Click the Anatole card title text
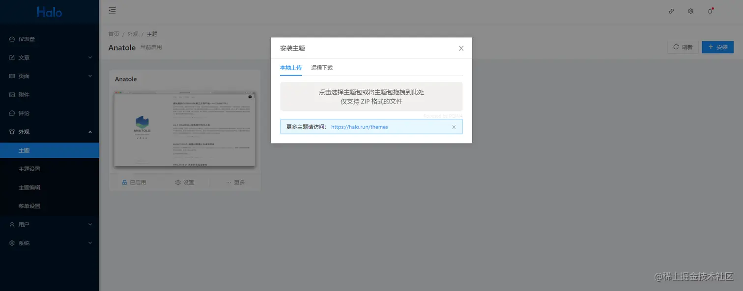This screenshot has width=743, height=291. pyautogui.click(x=126, y=79)
